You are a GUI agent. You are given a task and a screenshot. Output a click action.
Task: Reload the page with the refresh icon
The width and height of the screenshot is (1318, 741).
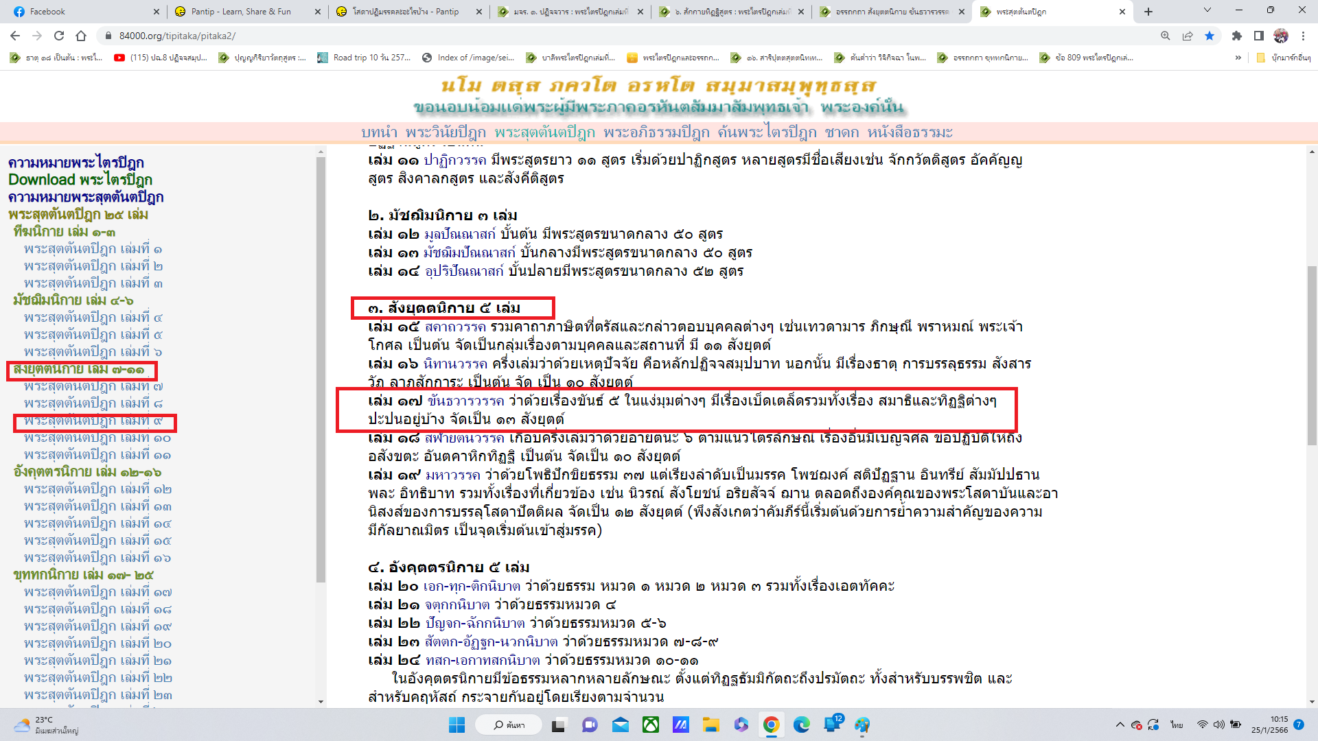click(59, 36)
